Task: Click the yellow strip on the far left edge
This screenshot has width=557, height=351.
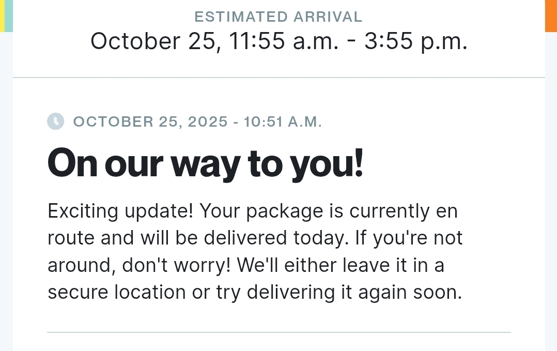Action: tap(2, 16)
